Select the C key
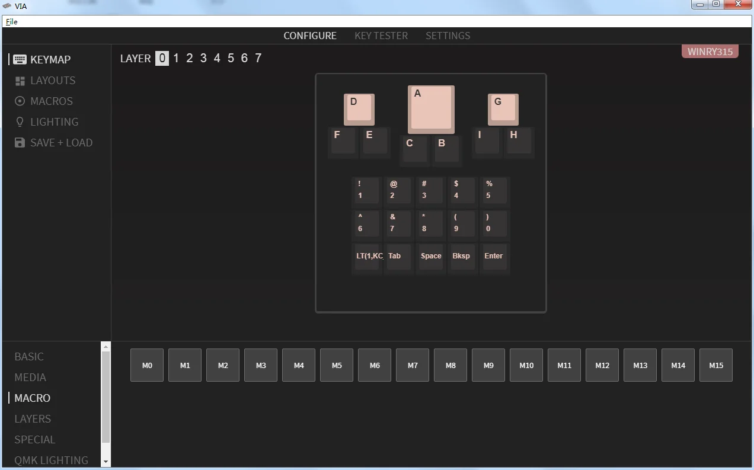 coord(415,151)
